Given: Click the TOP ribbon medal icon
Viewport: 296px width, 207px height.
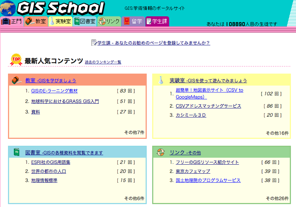Looking at the screenshot, I should (16, 59).
